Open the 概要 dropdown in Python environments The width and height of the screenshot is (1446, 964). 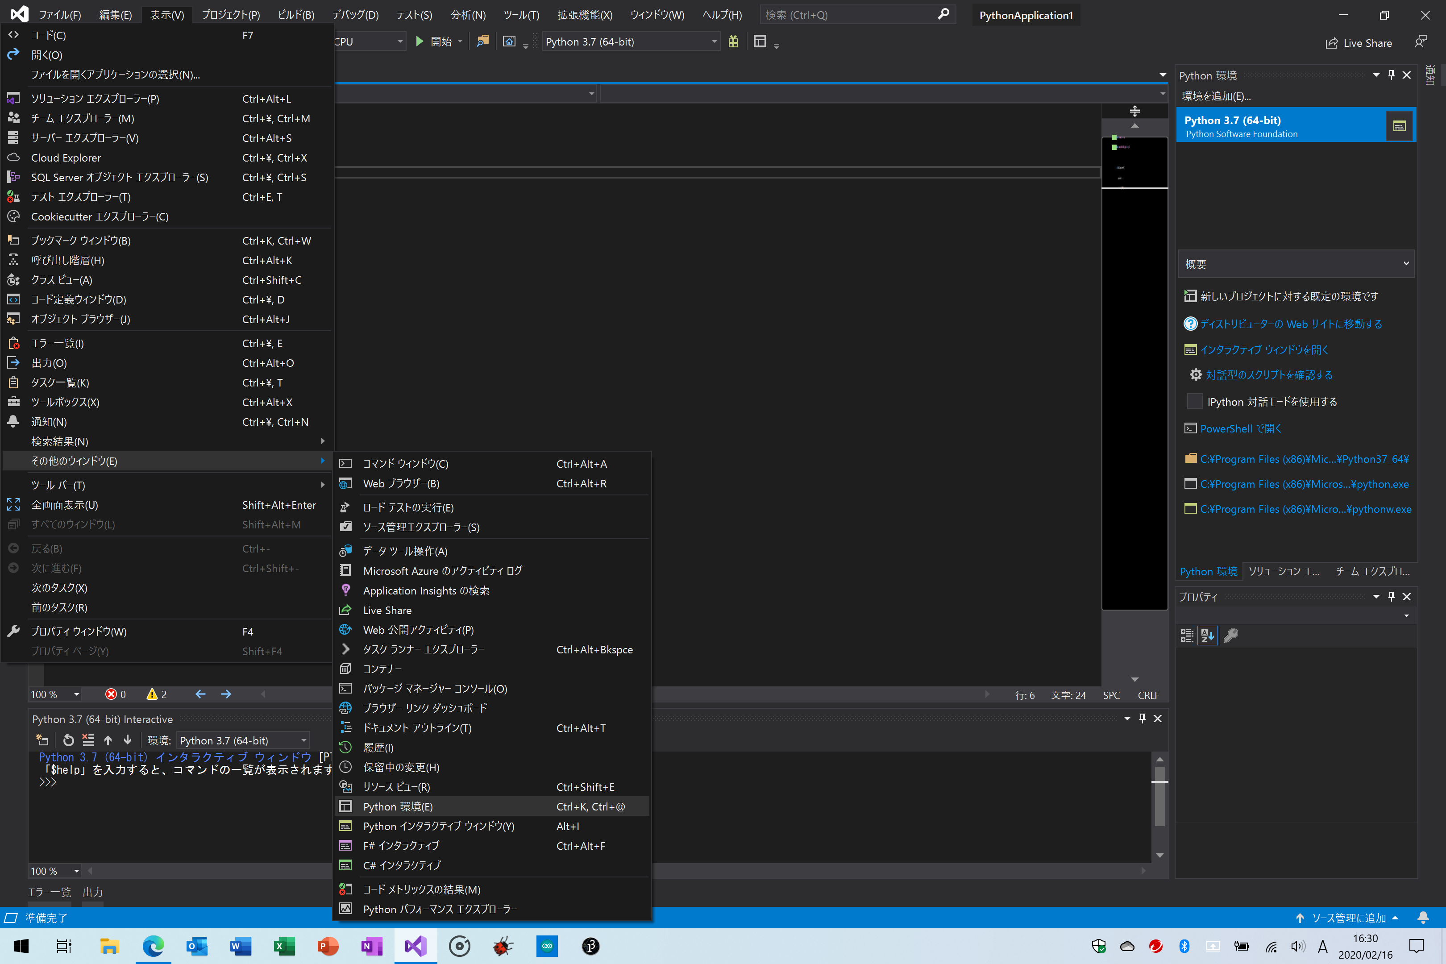coord(1295,263)
